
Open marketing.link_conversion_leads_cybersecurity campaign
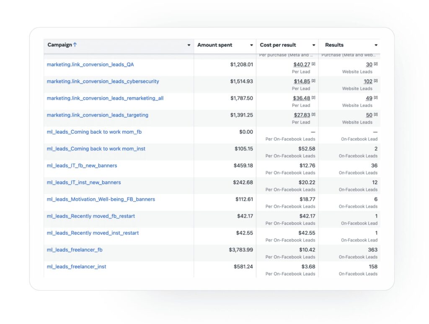(x=103, y=81)
